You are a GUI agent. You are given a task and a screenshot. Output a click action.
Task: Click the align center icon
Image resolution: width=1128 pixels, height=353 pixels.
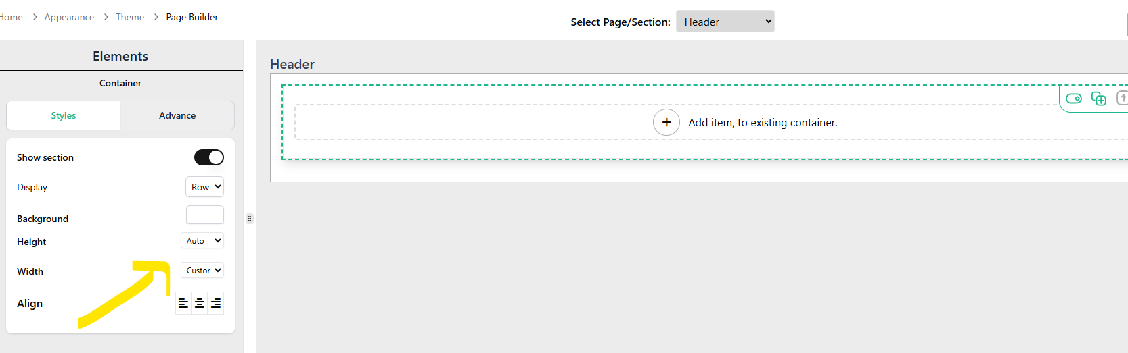[x=200, y=304]
